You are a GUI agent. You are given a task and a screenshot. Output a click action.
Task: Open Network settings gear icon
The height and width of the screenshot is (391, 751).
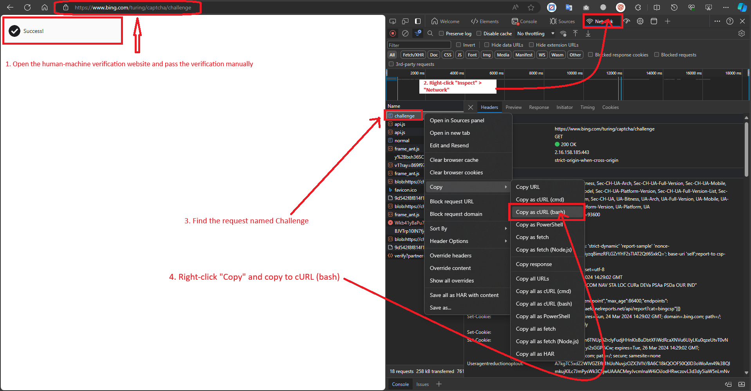pos(742,33)
